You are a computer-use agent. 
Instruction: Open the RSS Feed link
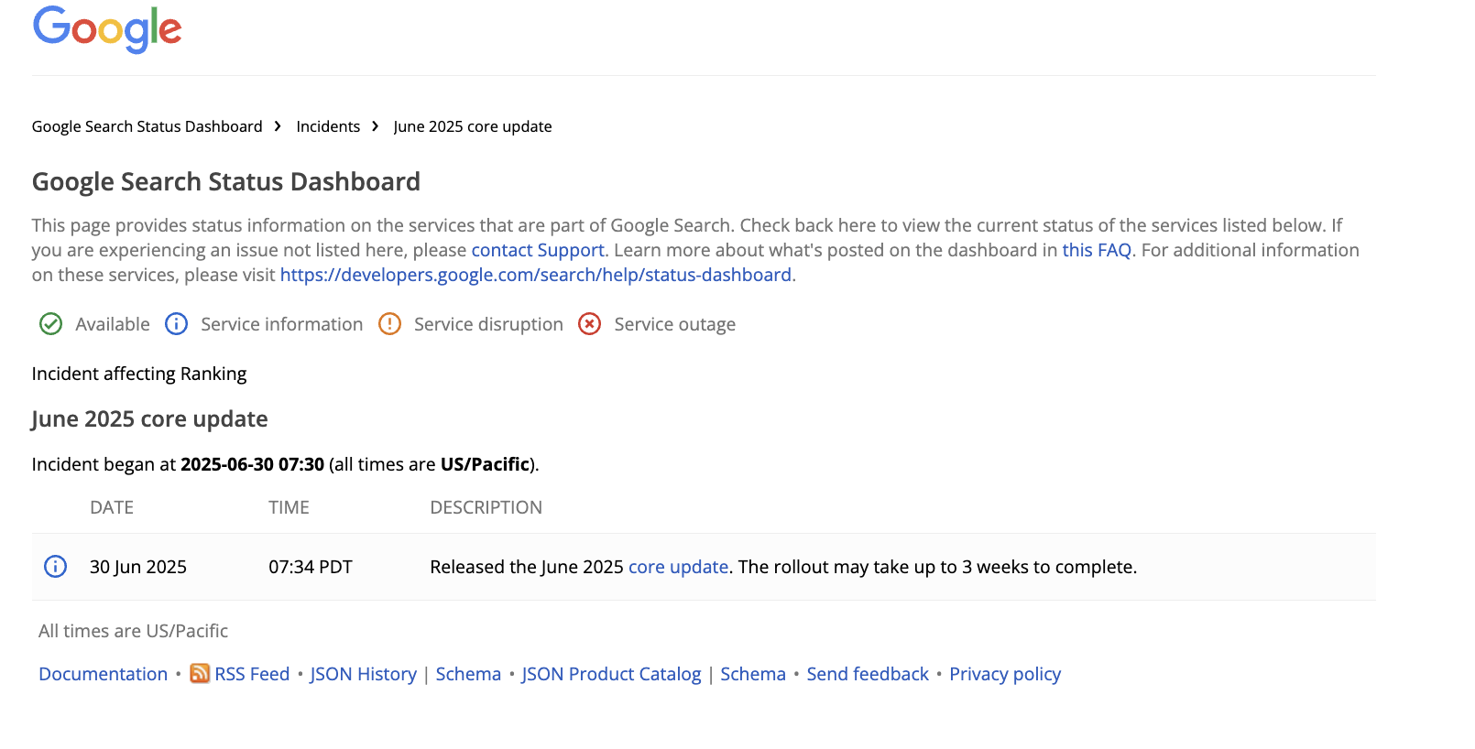click(x=252, y=674)
